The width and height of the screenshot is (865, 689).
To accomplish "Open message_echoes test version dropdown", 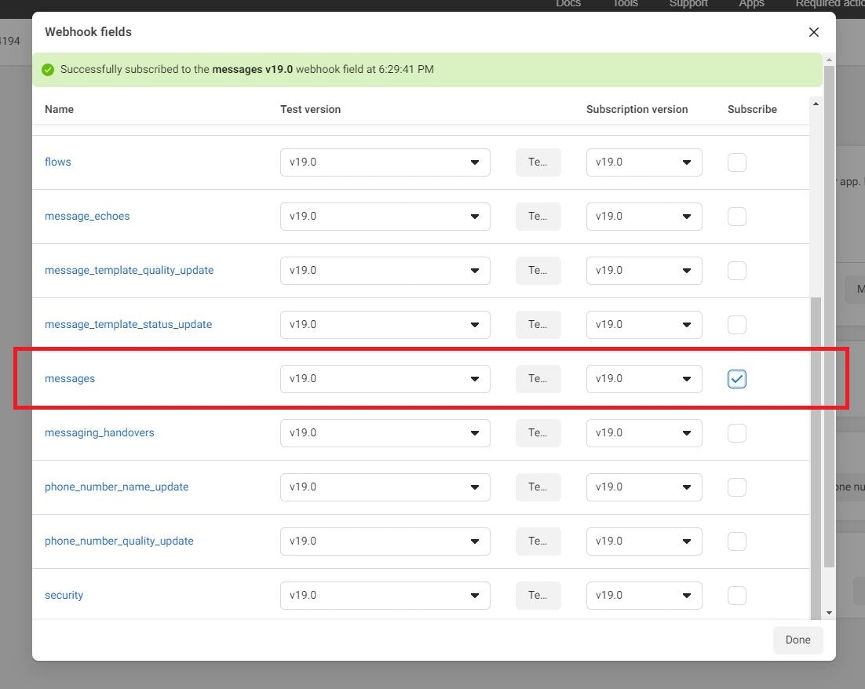I will [x=385, y=217].
